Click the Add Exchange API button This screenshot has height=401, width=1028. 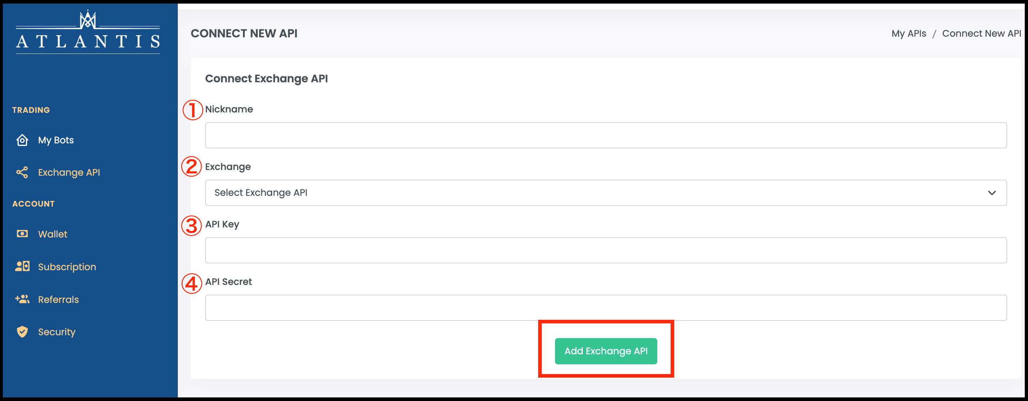click(x=606, y=351)
